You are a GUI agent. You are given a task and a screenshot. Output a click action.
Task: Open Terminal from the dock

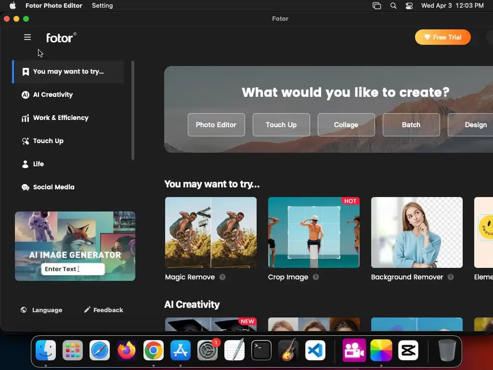(x=261, y=350)
